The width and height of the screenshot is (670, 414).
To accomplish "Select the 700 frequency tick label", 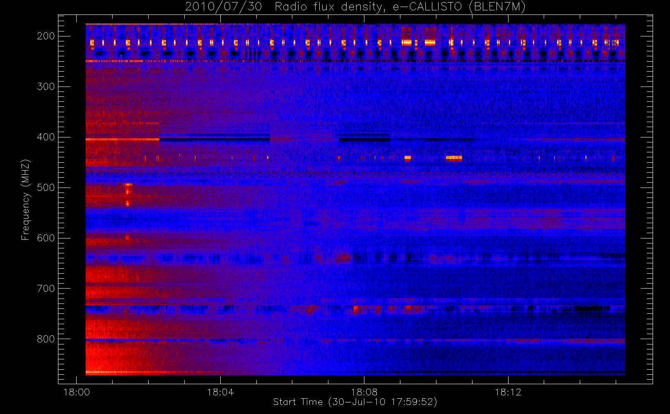I will 46,289.
